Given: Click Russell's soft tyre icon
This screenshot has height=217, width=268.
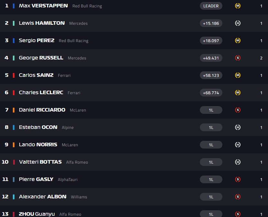Looking at the screenshot, I should point(238,58).
